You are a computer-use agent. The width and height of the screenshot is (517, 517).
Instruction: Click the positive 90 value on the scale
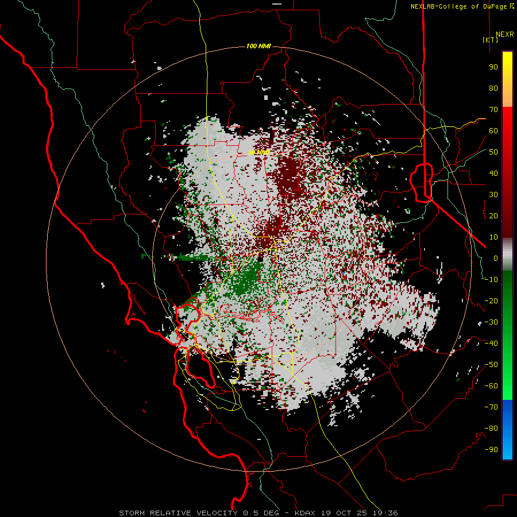(x=493, y=67)
